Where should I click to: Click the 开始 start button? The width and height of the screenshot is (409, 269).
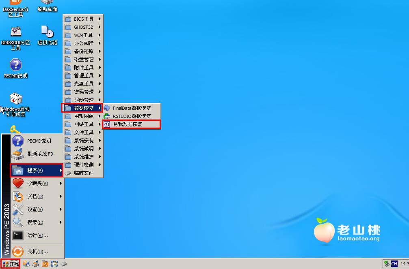point(11,264)
